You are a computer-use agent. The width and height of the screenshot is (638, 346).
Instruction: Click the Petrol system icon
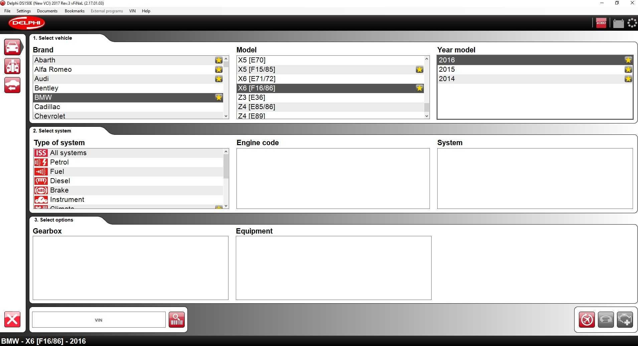[x=41, y=162]
